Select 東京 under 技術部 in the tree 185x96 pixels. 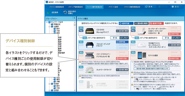tap(58, 86)
